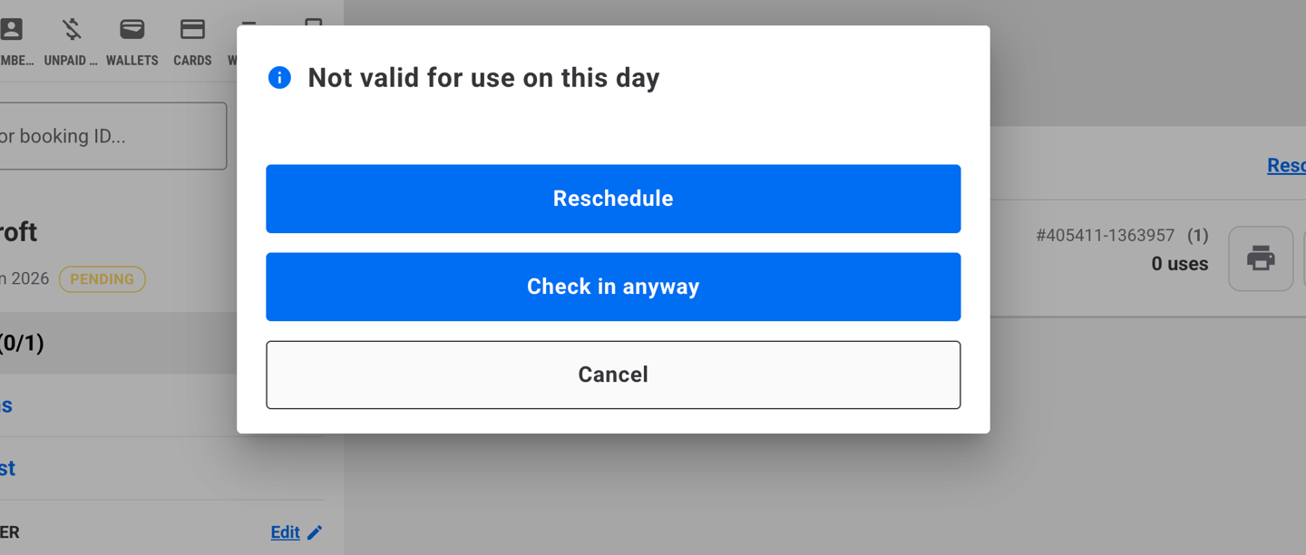The height and width of the screenshot is (555, 1306).
Task: Click the PENDING status badge
Action: [x=102, y=279]
